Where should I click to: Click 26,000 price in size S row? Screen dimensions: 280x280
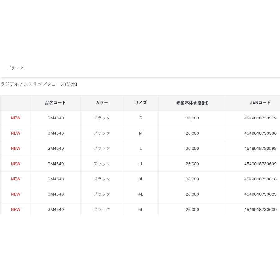[x=192, y=118]
